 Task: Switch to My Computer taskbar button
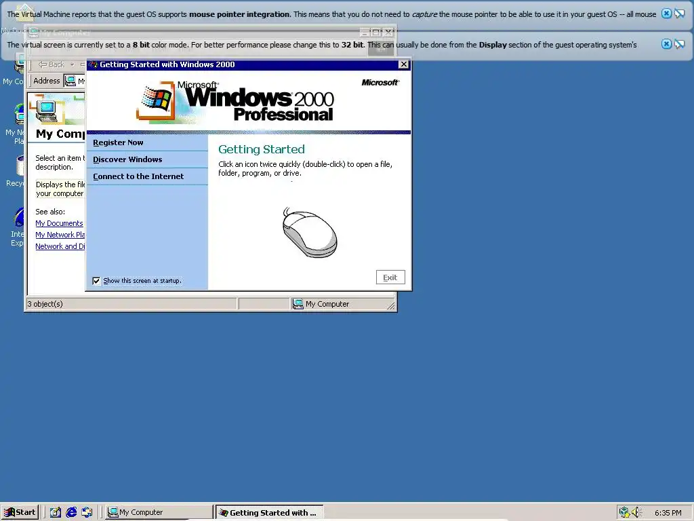click(159, 512)
